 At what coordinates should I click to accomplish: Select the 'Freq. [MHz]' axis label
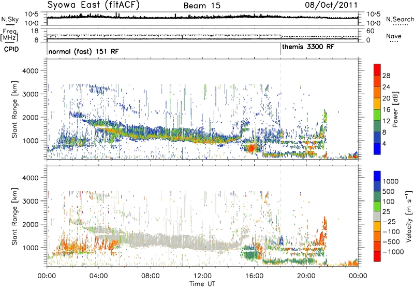click(x=9, y=35)
